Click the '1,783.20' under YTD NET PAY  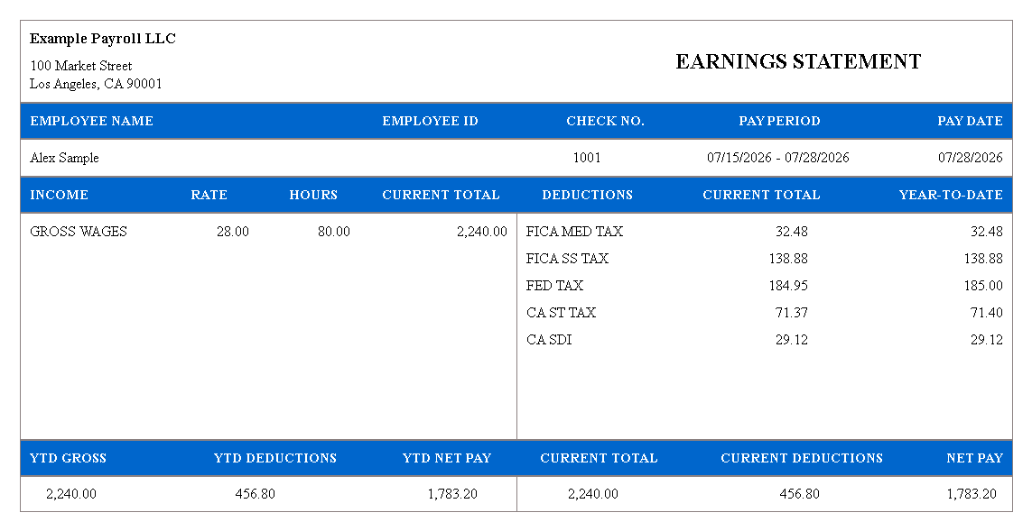click(452, 493)
